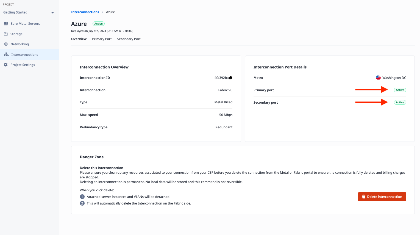Click the Interconnections breadcrumb link
This screenshot has width=420, height=235.
point(85,12)
